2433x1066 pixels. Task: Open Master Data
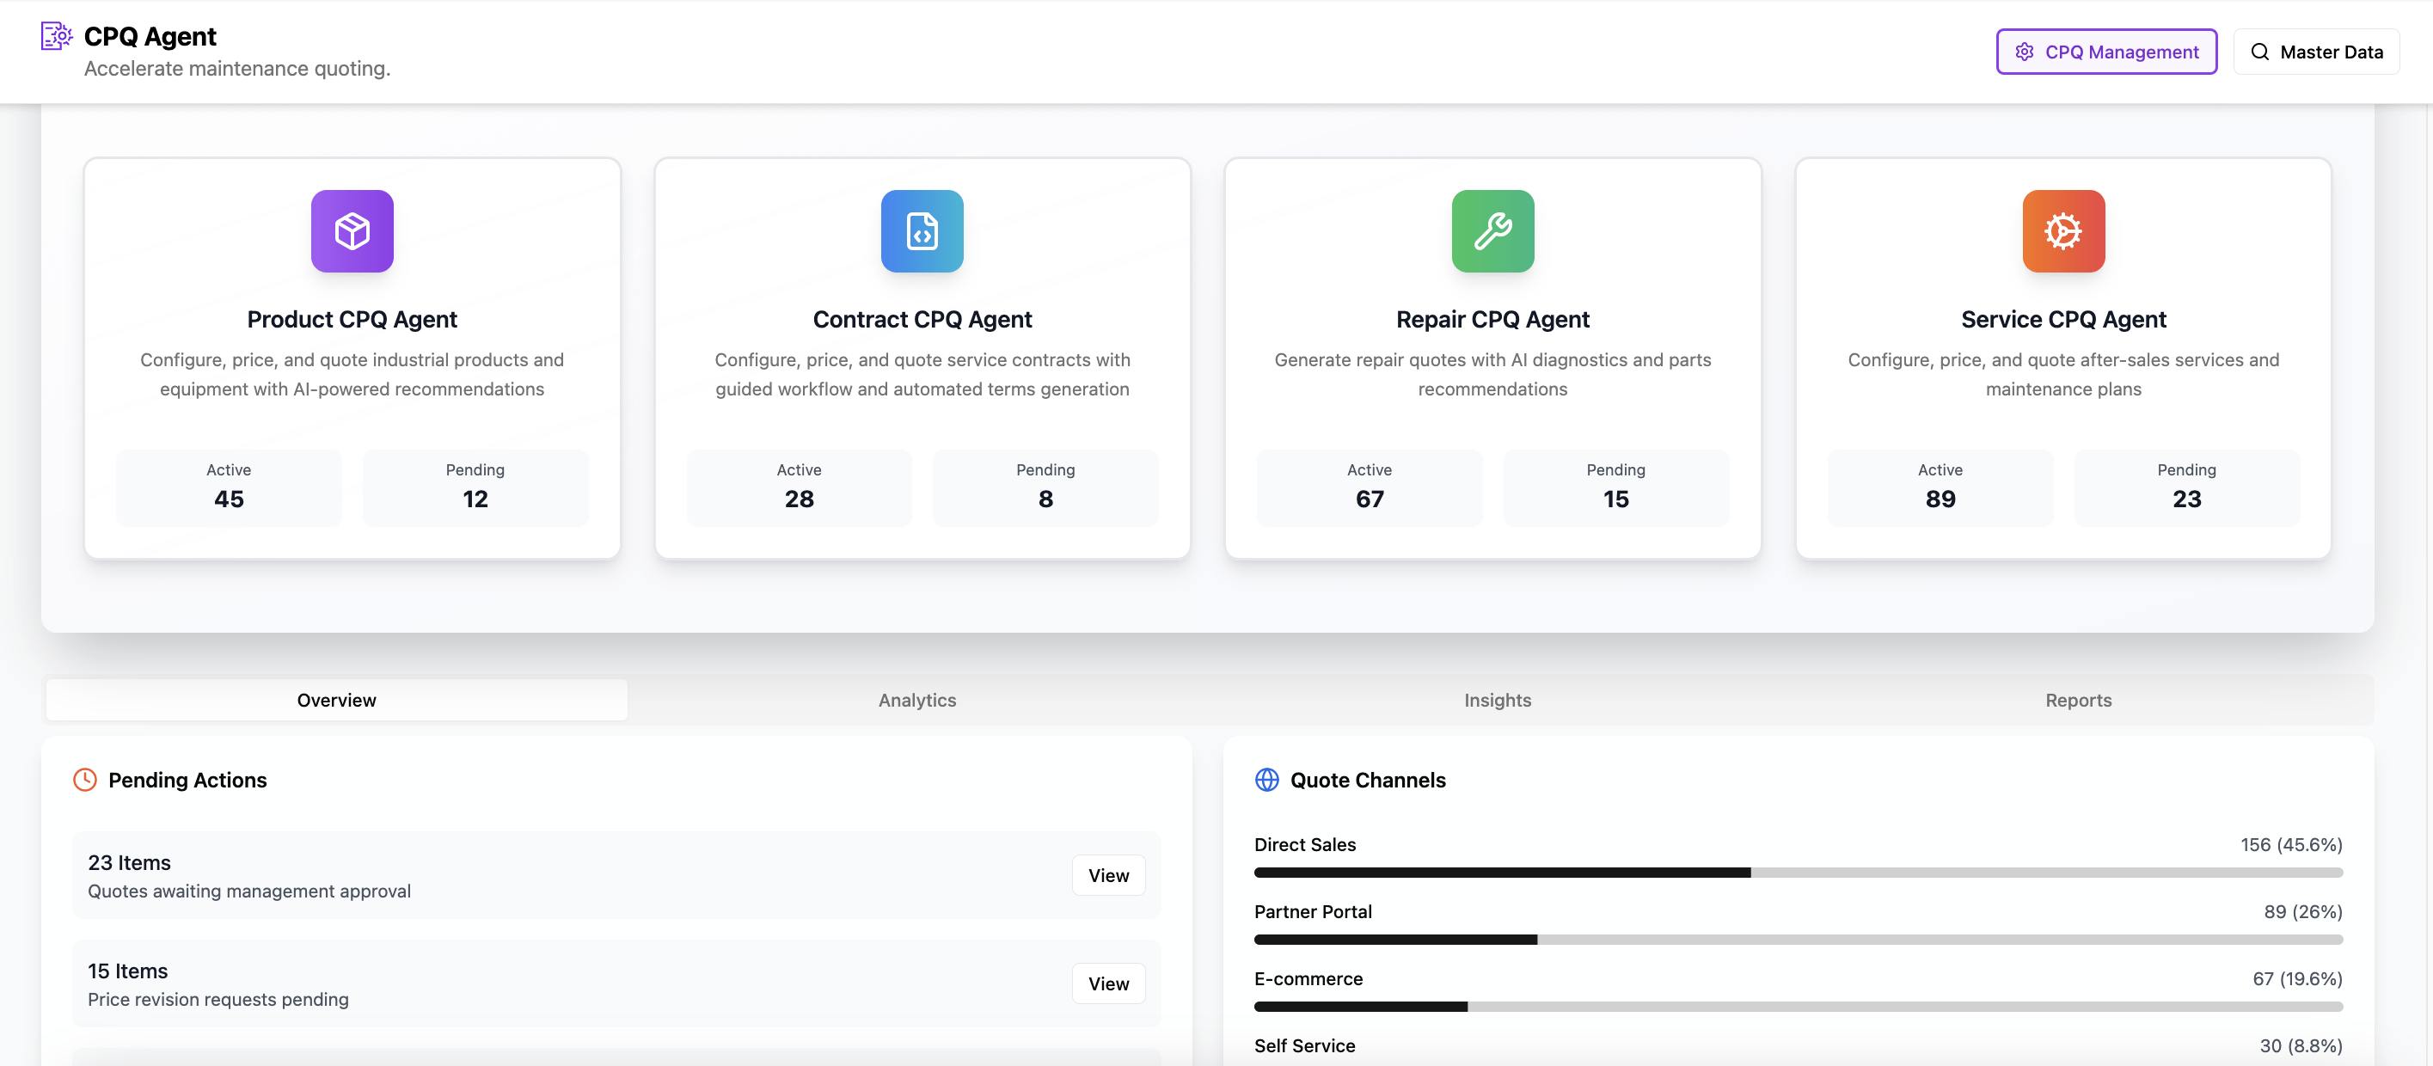click(x=2316, y=52)
